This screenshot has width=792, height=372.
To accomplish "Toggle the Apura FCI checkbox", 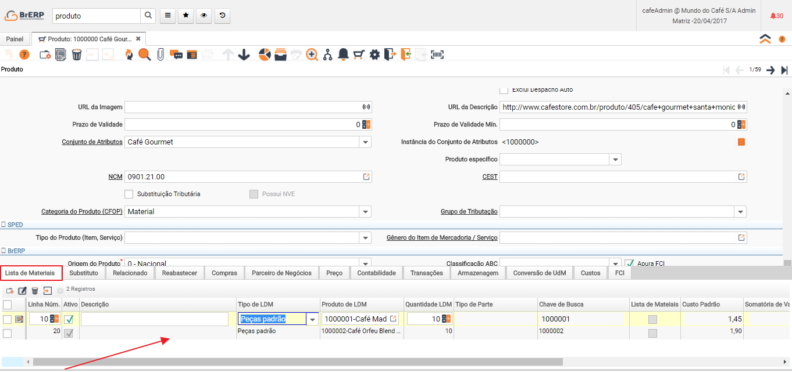I will (629, 263).
